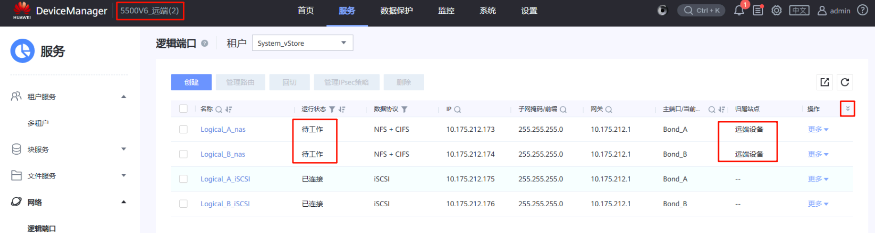This screenshot has width=875, height=233.
Task: Click the refresh table icon
Action: coord(844,82)
